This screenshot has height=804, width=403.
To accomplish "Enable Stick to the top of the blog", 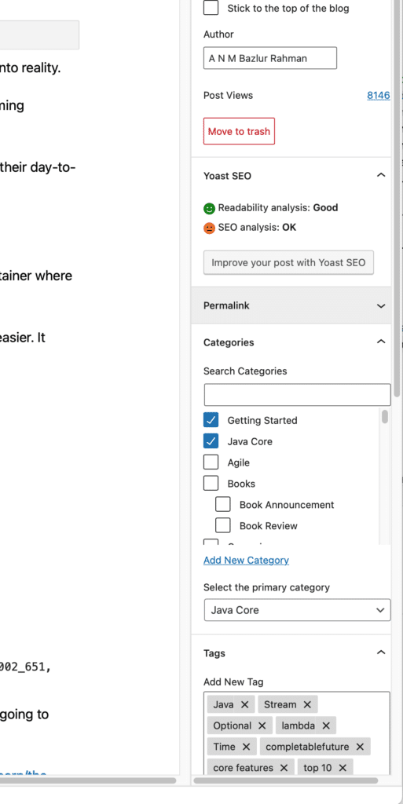I will pos(211,8).
